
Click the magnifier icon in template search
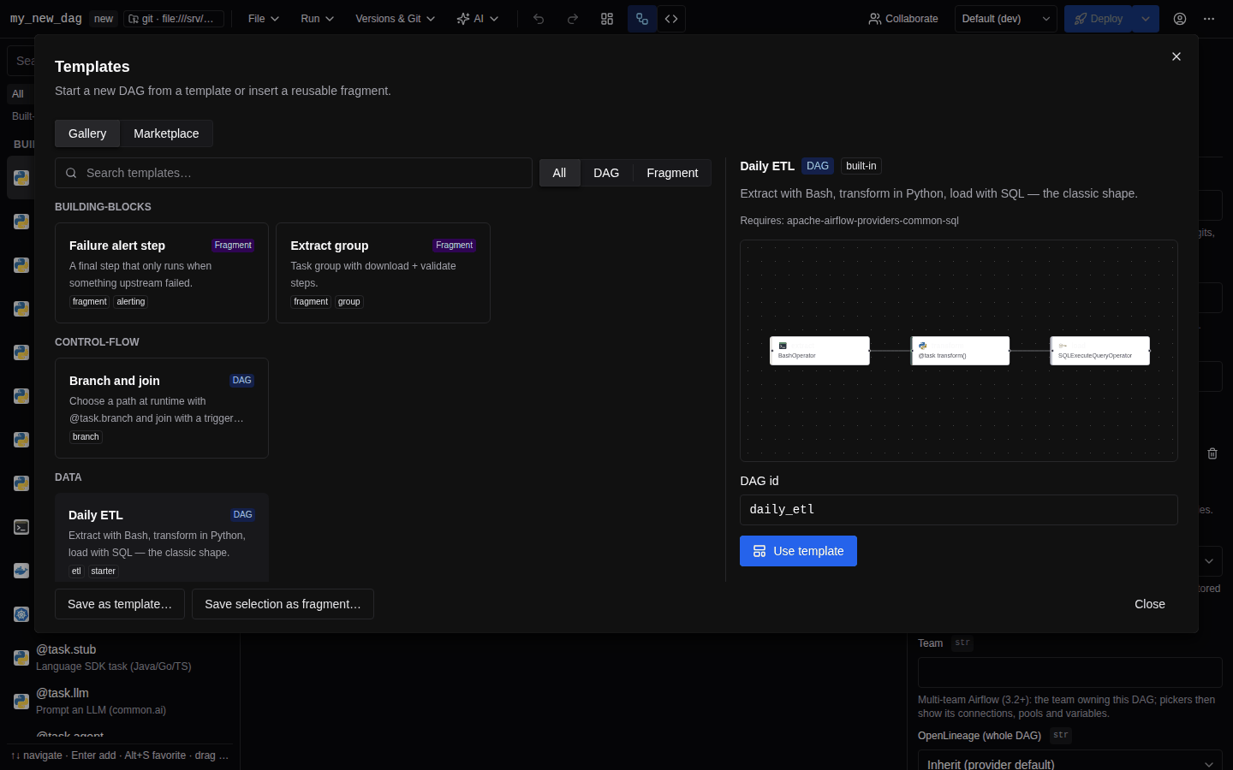tap(71, 173)
